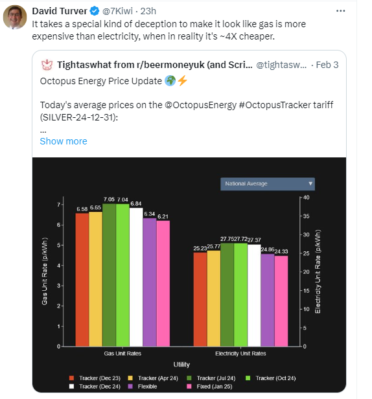The width and height of the screenshot is (372, 399).
Task: Click the Fixed (Jan 25) pink swatch
Action: coord(189,386)
